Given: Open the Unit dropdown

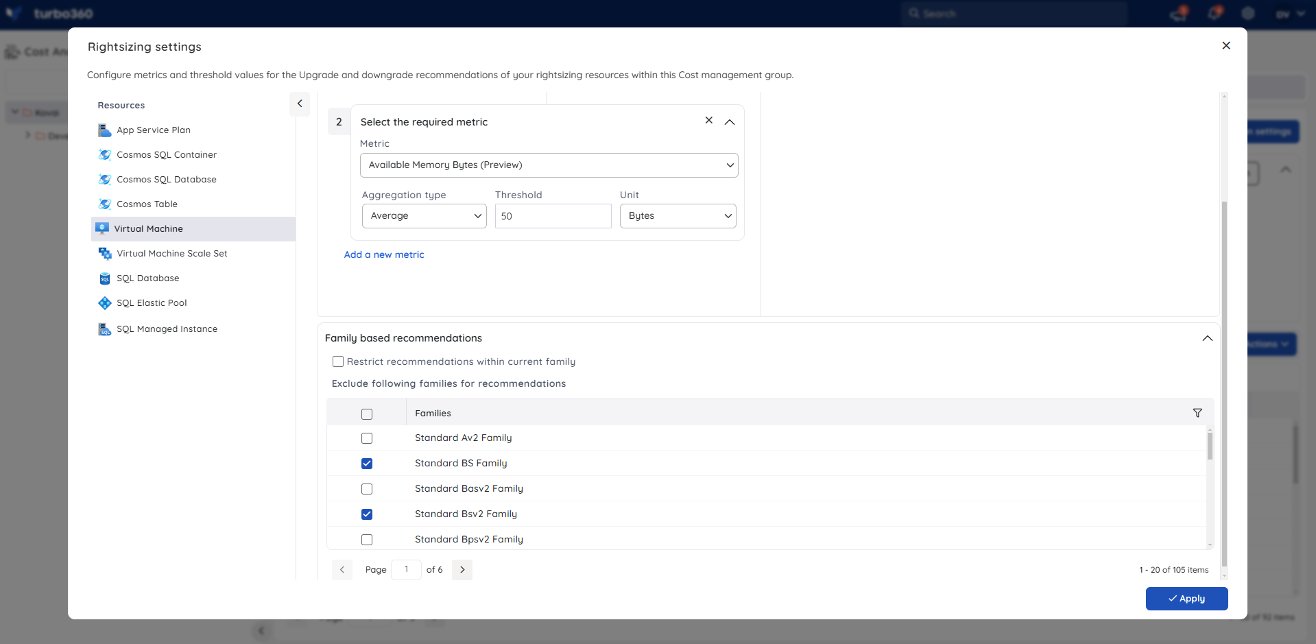Looking at the screenshot, I should coord(678,216).
